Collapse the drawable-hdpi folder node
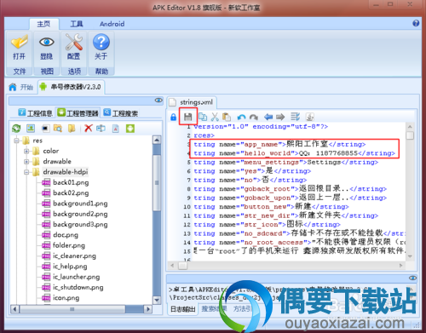The width and height of the screenshot is (426, 333). pyautogui.click(x=26, y=172)
